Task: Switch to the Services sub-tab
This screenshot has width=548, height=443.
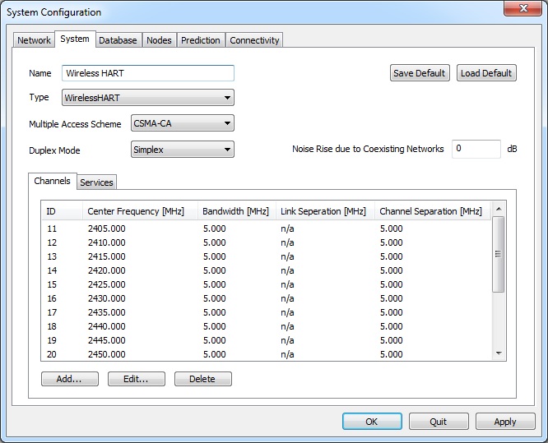Action: 96,182
